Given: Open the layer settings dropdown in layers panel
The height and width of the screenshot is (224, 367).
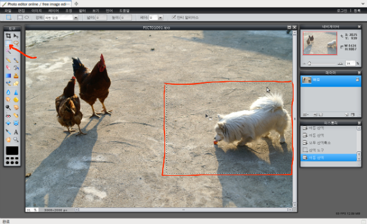Looking at the screenshot, I should tap(305, 115).
